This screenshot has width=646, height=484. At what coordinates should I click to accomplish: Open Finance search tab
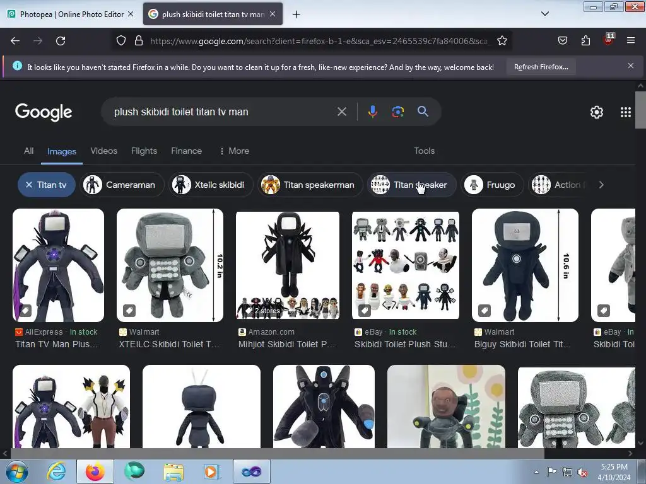[186, 151]
